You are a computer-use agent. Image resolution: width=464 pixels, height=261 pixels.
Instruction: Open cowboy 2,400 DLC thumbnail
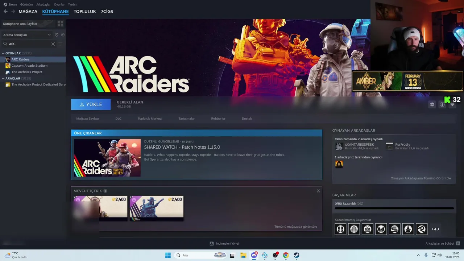(x=157, y=208)
